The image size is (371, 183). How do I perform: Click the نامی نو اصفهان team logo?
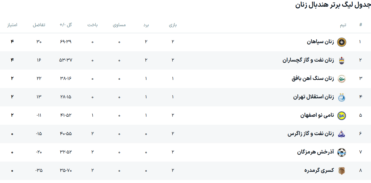[x=342, y=116]
